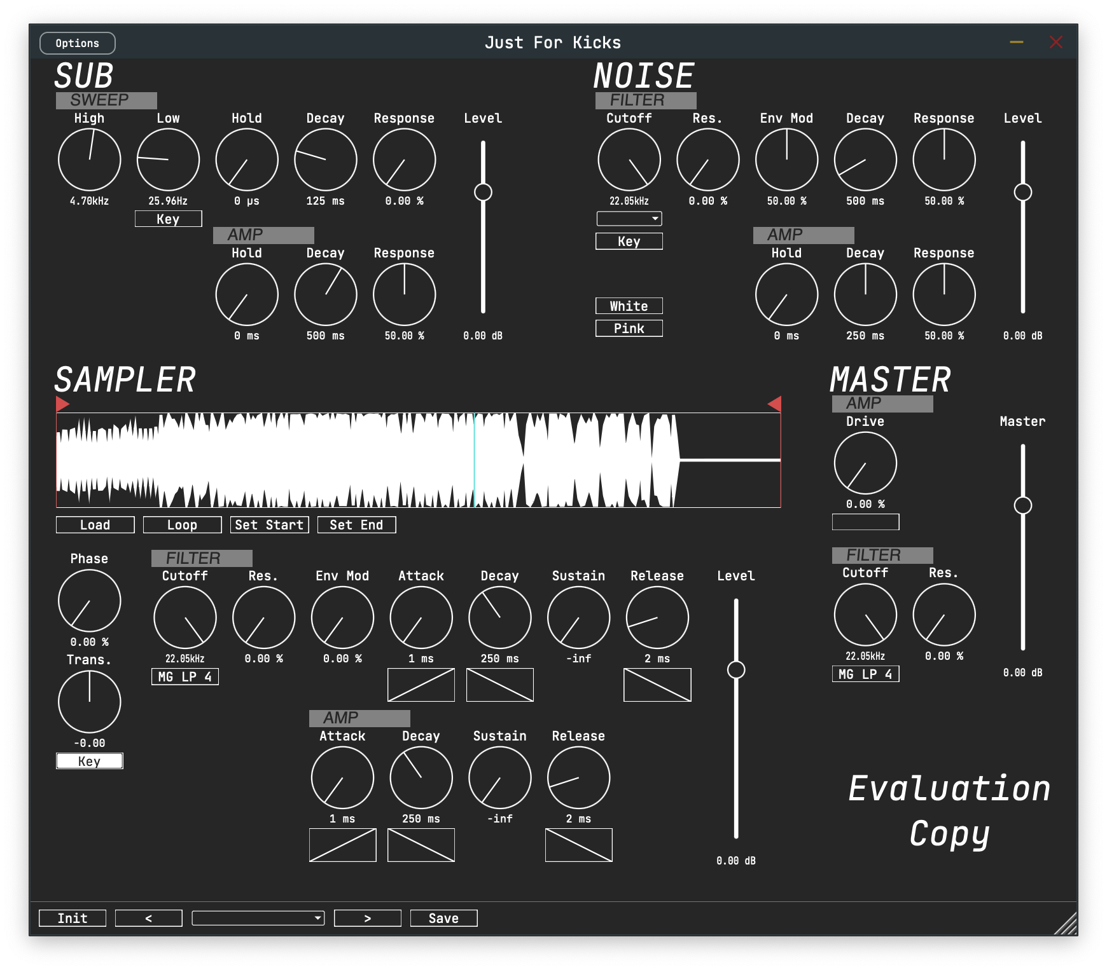Click the sampler end marker red triangle
1107x970 pixels.
click(x=775, y=404)
